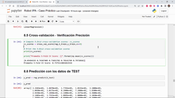Click the y_pred = reg.predict code cell

94,78
